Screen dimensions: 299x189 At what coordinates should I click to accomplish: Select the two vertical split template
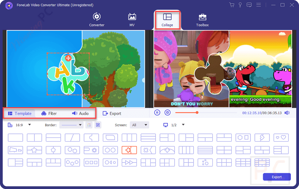[34, 137]
